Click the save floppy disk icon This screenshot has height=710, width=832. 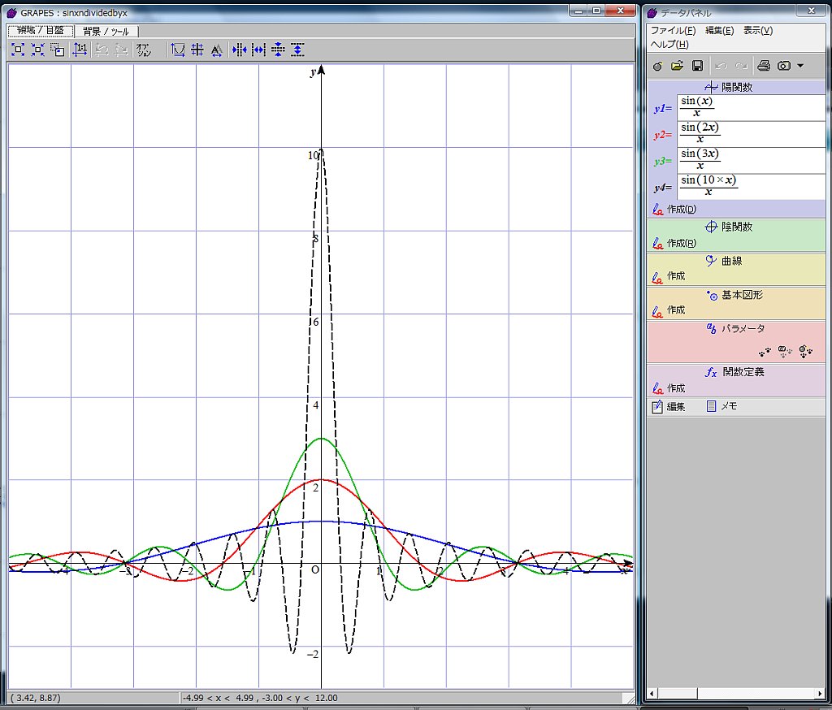pos(697,66)
